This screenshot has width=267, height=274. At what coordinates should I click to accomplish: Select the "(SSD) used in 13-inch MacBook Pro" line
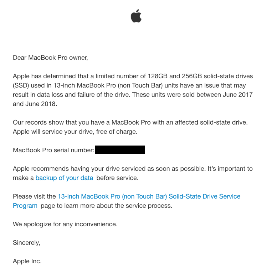[x=129, y=85]
